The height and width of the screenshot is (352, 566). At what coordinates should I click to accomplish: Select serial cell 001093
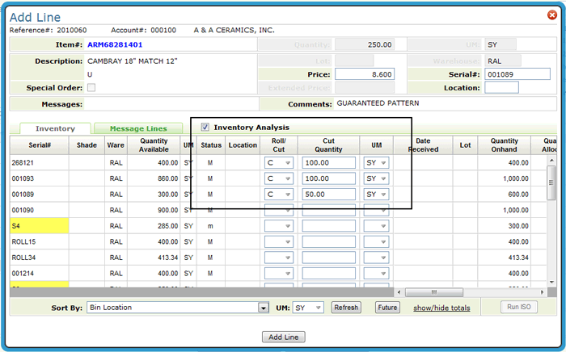tap(40, 178)
